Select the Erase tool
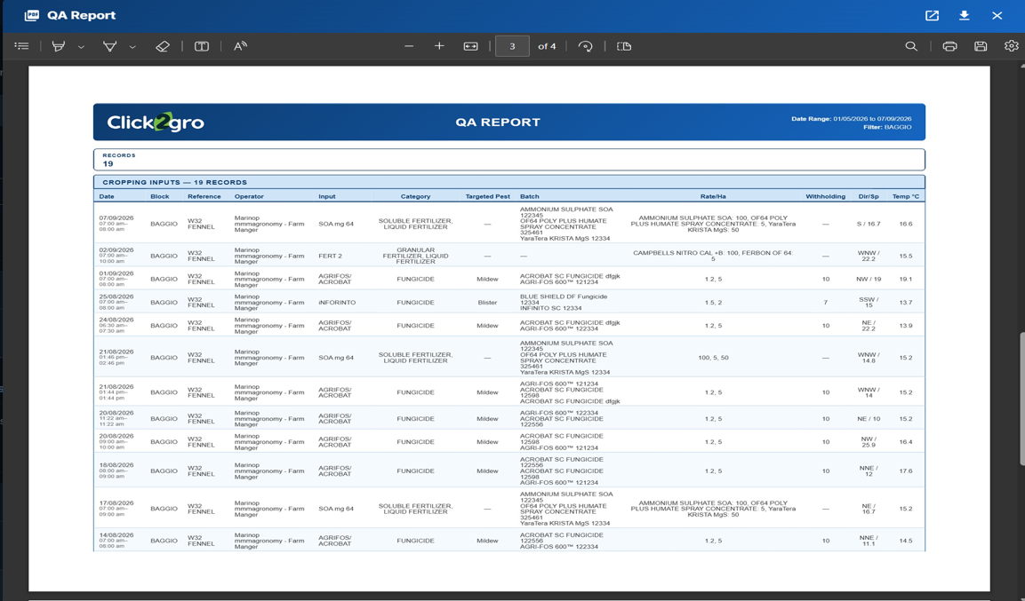This screenshot has height=601, width=1025. [162, 46]
